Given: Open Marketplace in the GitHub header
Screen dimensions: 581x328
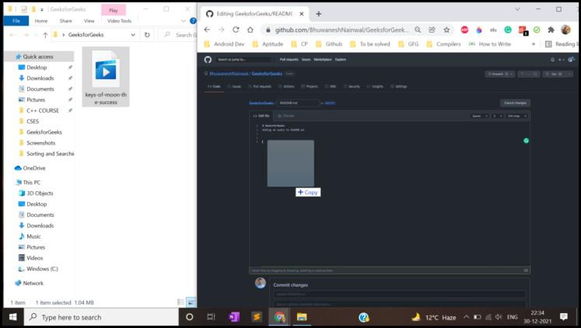Looking at the screenshot, I should 323,59.
